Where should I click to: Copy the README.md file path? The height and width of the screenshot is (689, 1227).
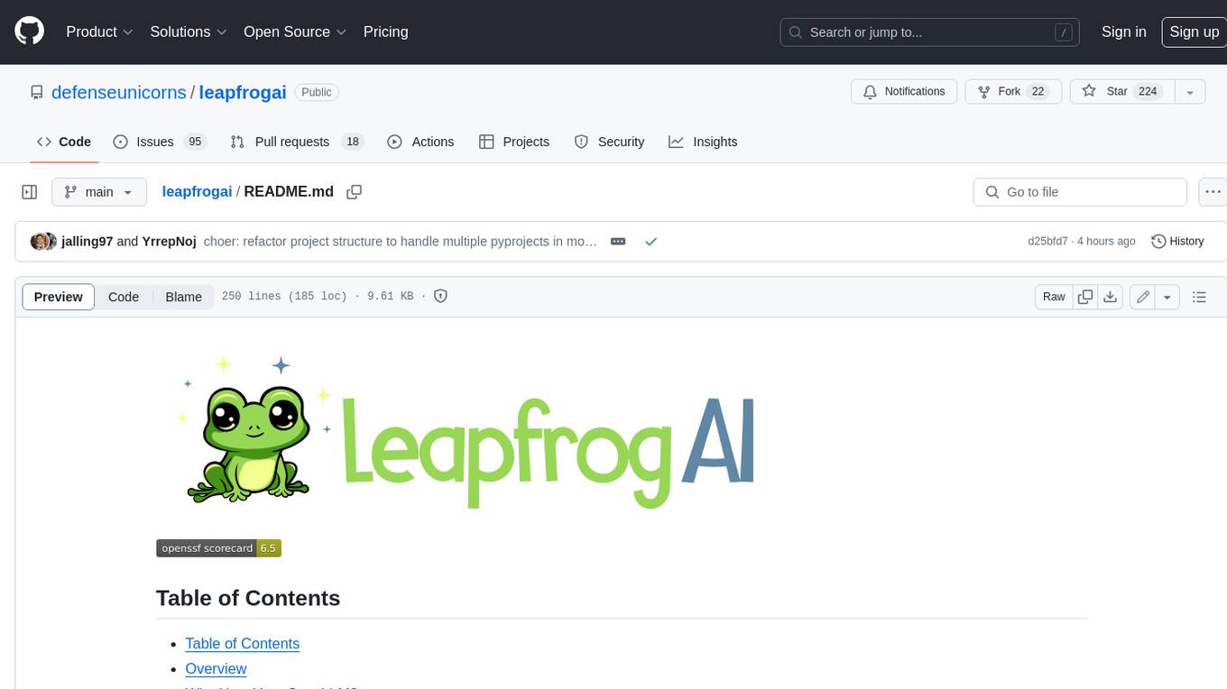355,192
